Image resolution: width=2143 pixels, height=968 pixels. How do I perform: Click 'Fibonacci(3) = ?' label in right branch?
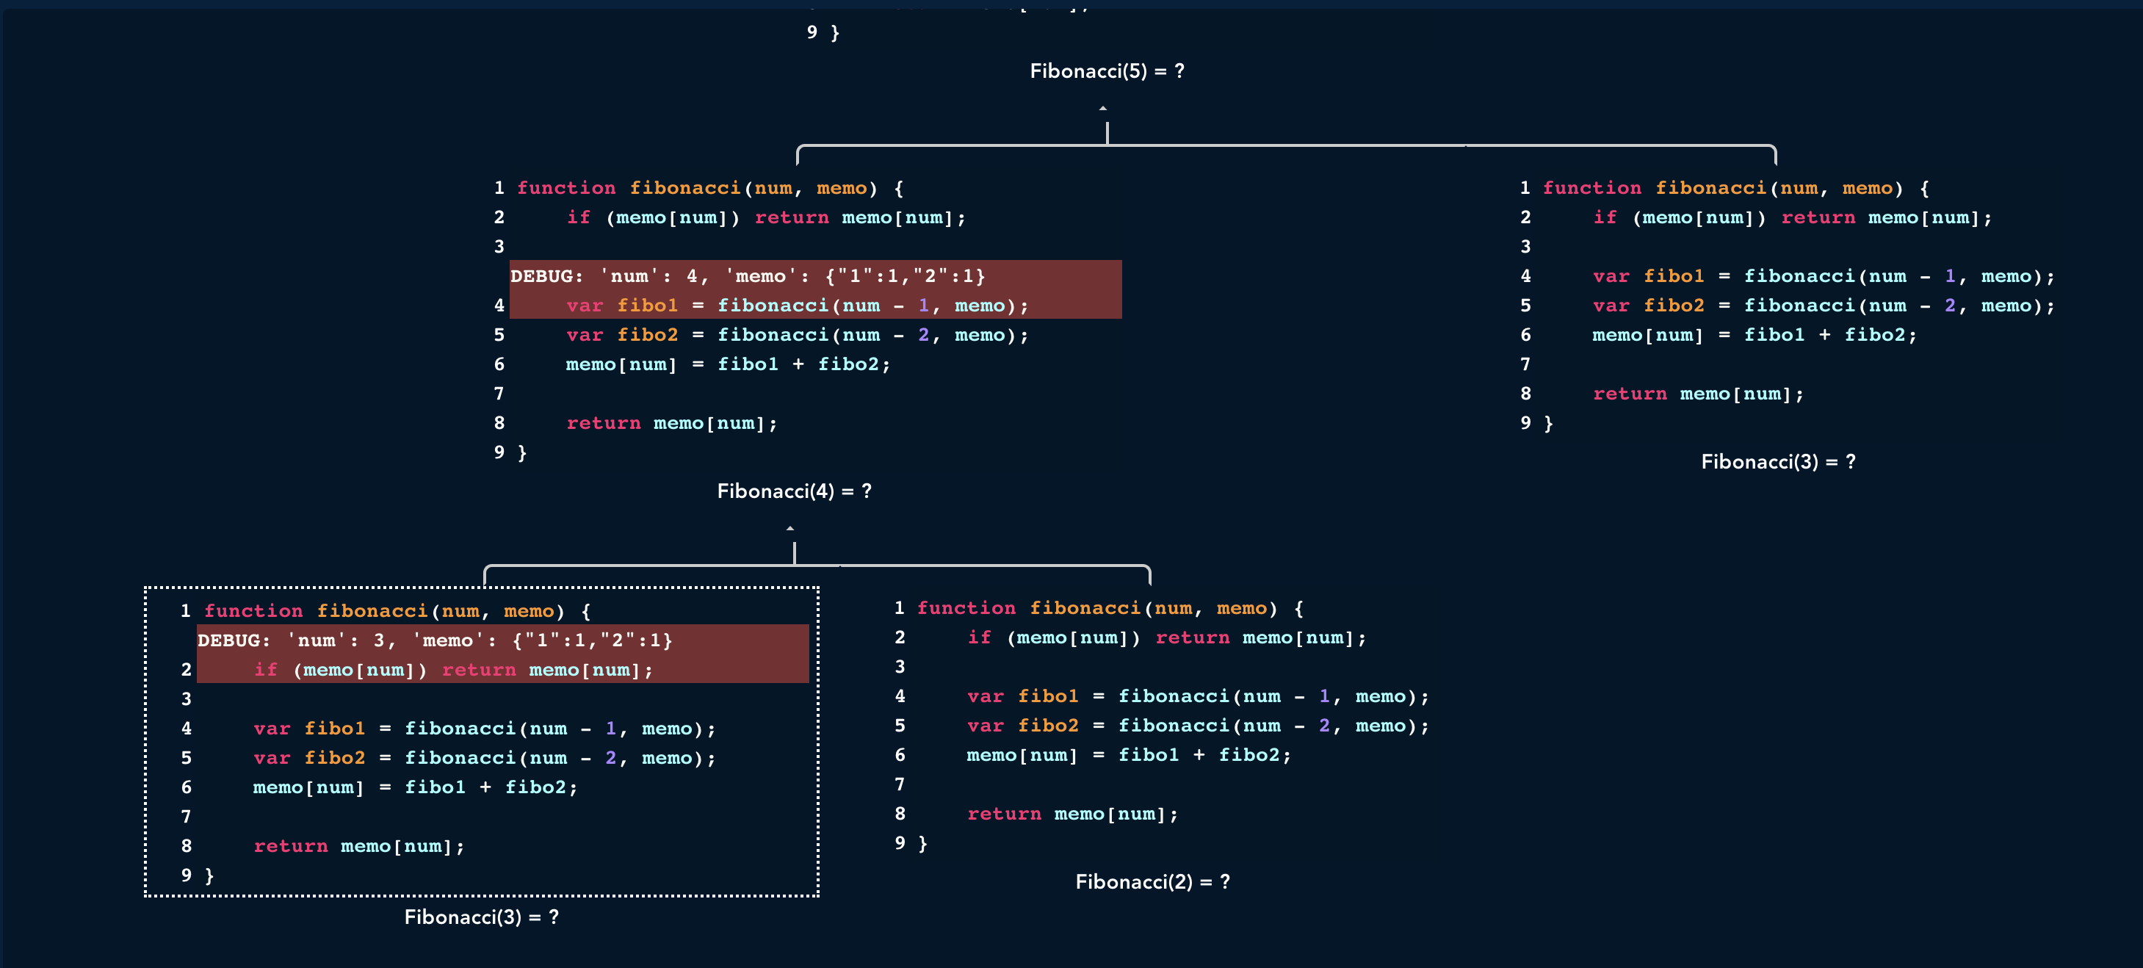tap(1778, 461)
